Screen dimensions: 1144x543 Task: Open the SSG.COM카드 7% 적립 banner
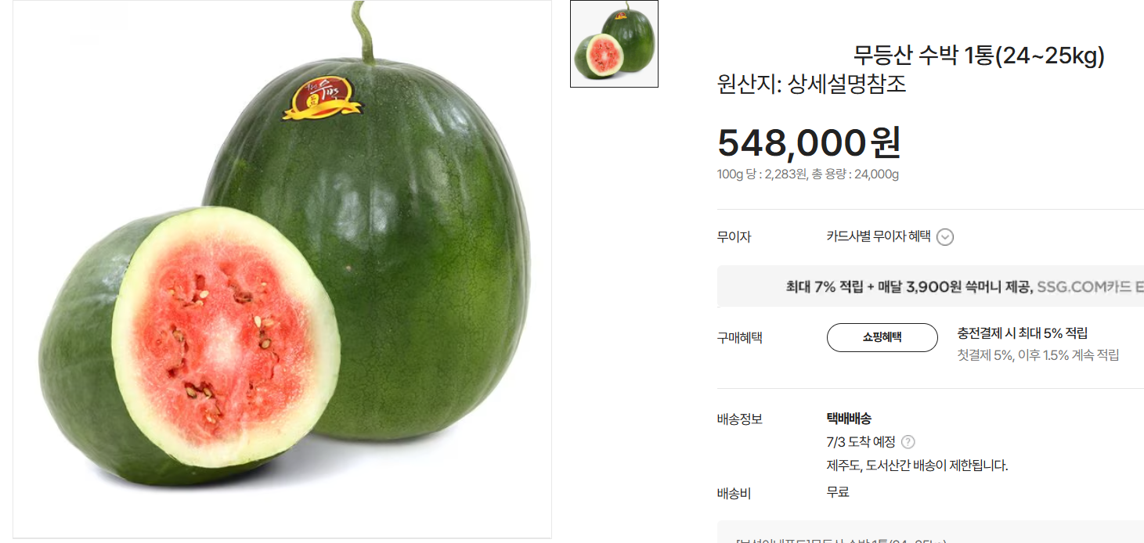[x=930, y=286]
